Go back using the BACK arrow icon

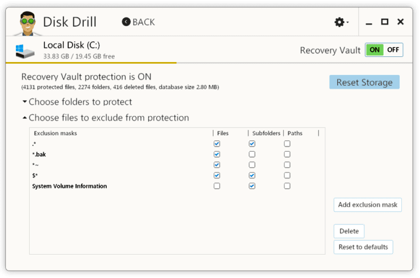click(126, 22)
